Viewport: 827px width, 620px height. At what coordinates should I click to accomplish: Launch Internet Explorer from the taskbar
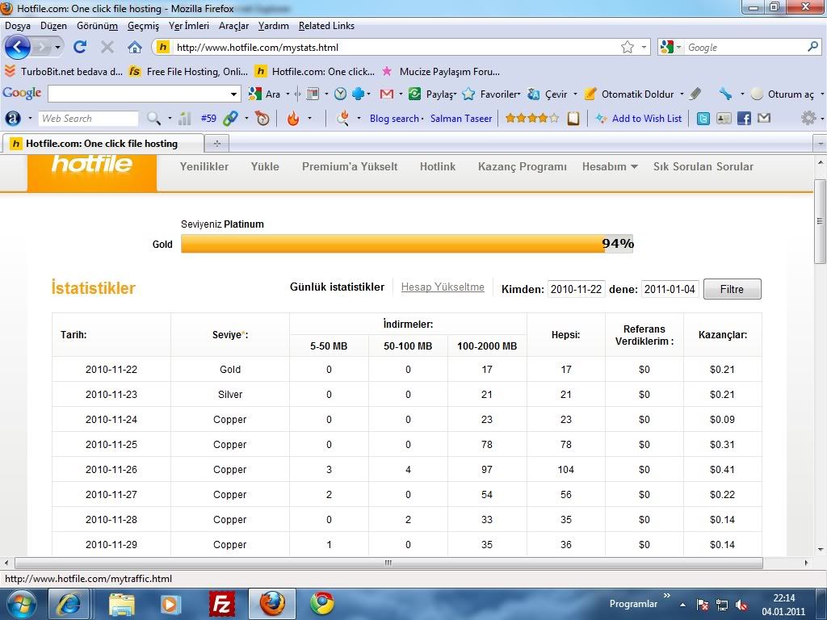[69, 604]
